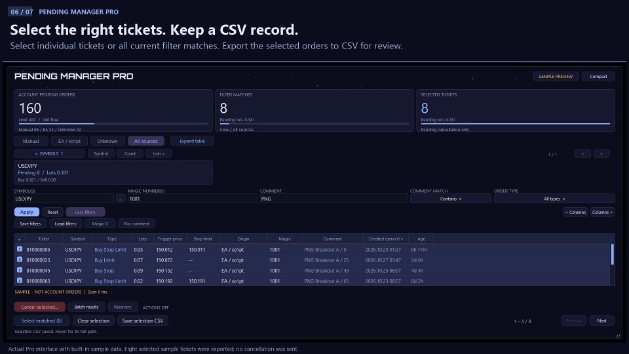Click the table vertical scrollbar thumb
This screenshot has height=354, width=629.
(x=612, y=254)
